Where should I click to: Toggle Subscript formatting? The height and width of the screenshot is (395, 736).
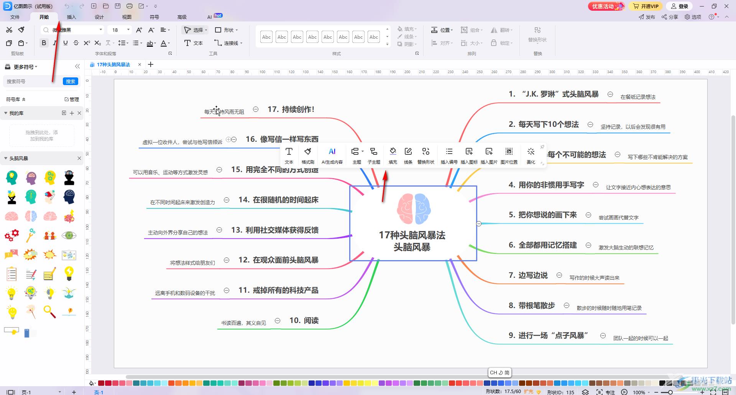(x=98, y=43)
